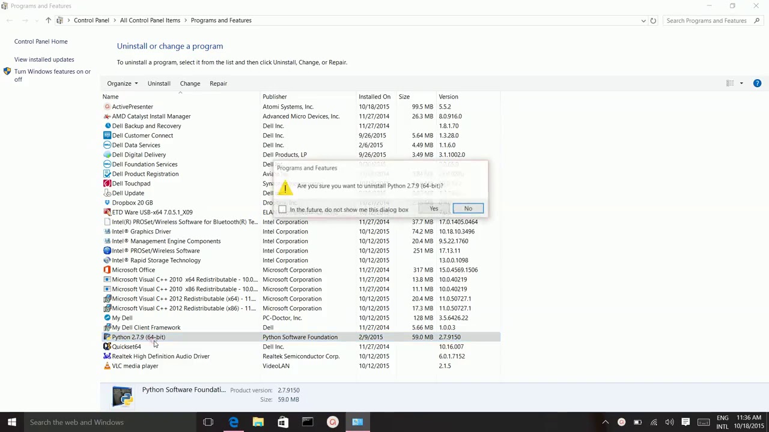Click the ENG INTL language indicator
769x432 pixels.
point(722,422)
